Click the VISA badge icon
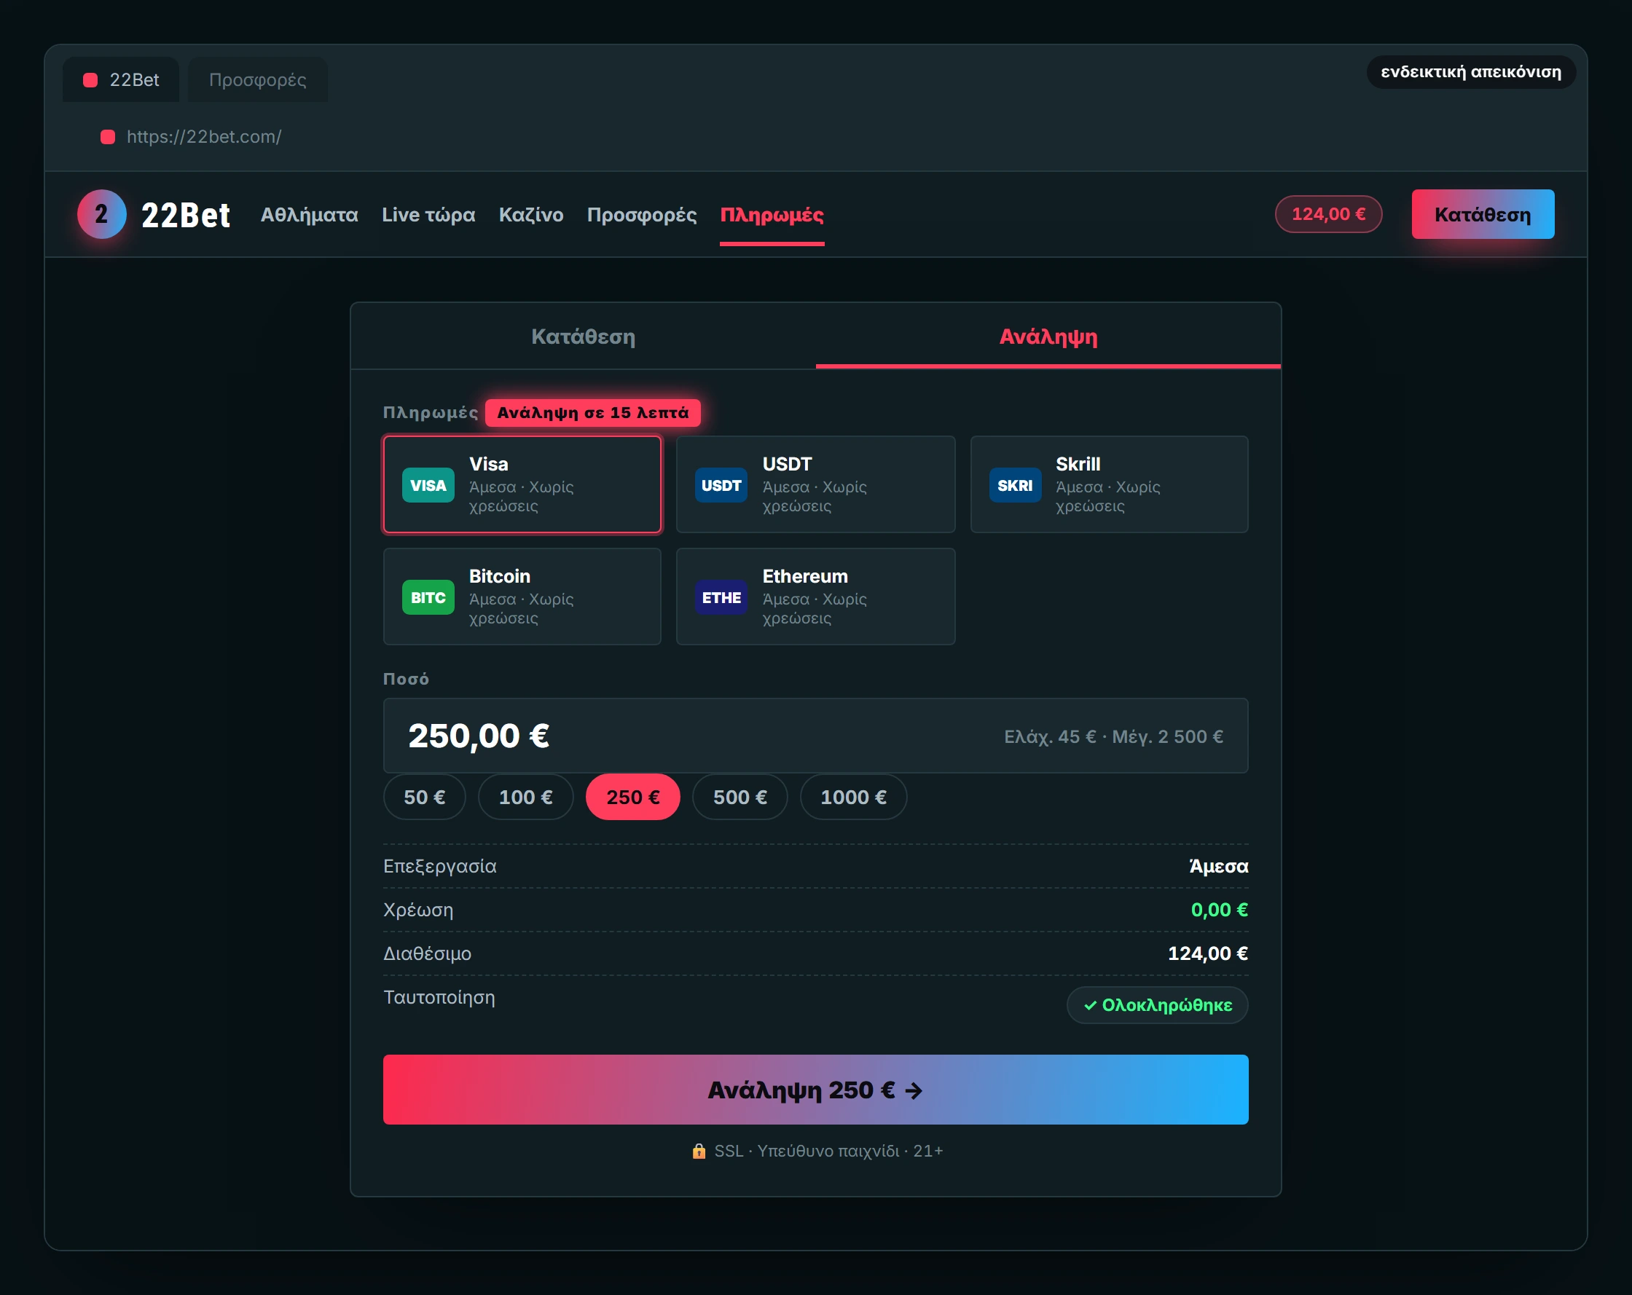The height and width of the screenshot is (1295, 1632). (428, 485)
